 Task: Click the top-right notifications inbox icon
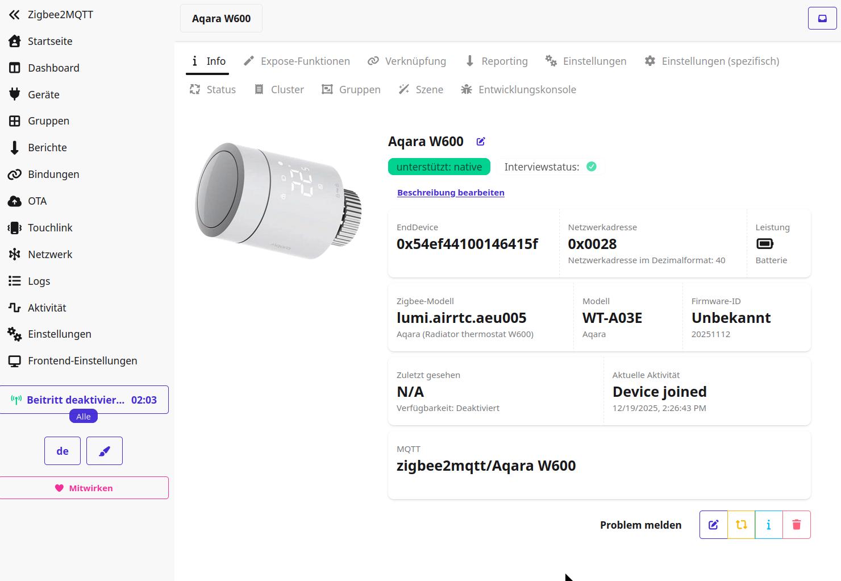(x=822, y=18)
